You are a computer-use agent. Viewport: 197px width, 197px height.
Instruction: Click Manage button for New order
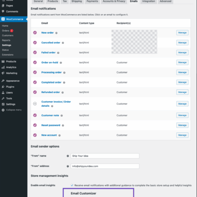point(182,33)
